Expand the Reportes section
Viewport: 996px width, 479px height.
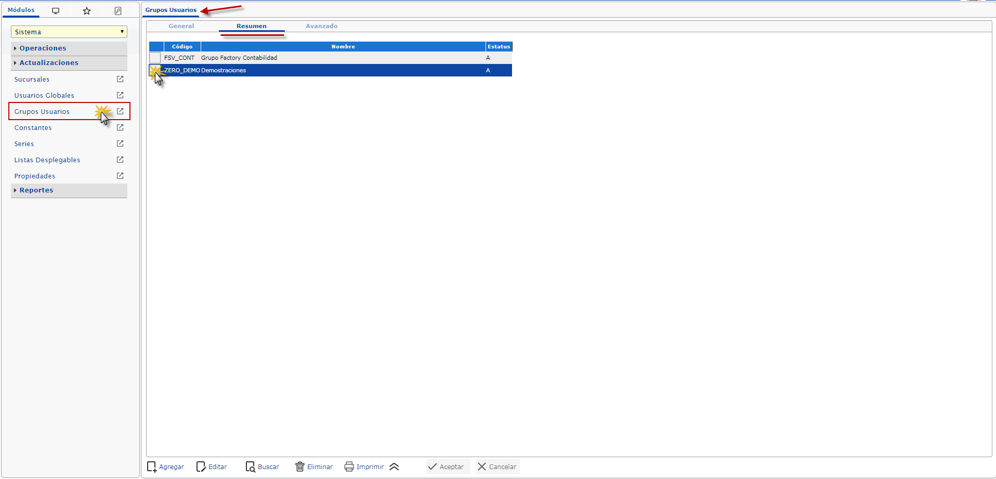point(69,190)
